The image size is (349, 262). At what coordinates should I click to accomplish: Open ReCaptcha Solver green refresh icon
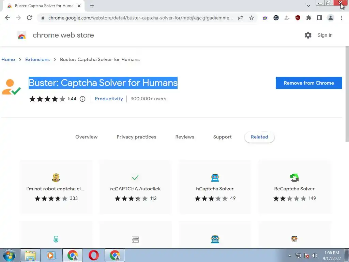point(294,177)
